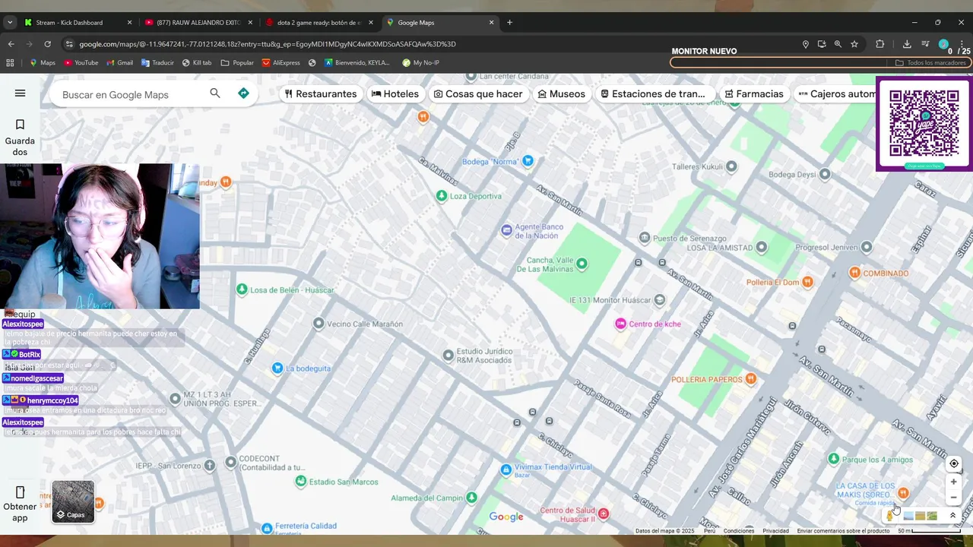Select the Estadio San Marcos marker
The width and height of the screenshot is (973, 547).
pyautogui.click(x=301, y=482)
